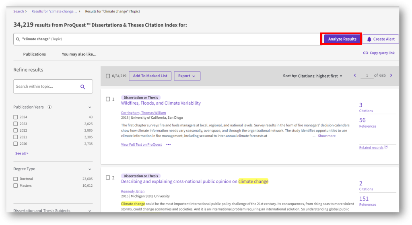Switch to the Publications tab
Screen dimensions: 412x225
[35, 54]
